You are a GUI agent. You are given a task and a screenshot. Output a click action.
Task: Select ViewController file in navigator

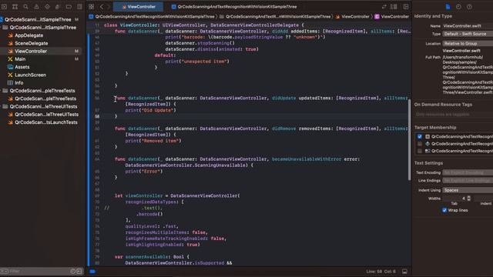point(31,52)
